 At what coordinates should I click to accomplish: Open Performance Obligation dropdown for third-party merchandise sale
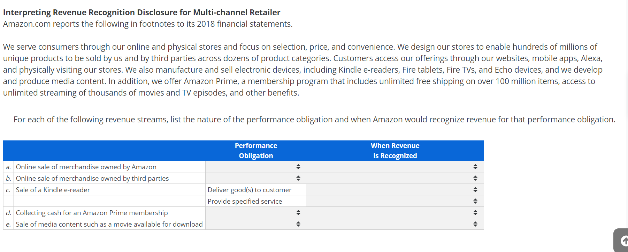pyautogui.click(x=298, y=178)
